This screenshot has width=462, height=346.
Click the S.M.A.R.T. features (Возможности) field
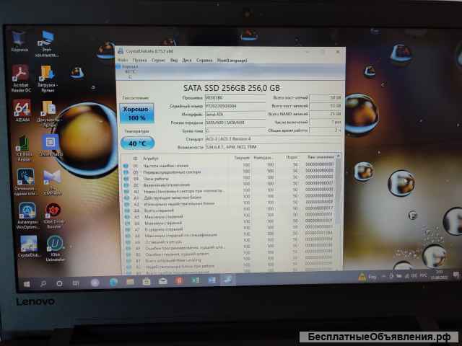(273, 147)
